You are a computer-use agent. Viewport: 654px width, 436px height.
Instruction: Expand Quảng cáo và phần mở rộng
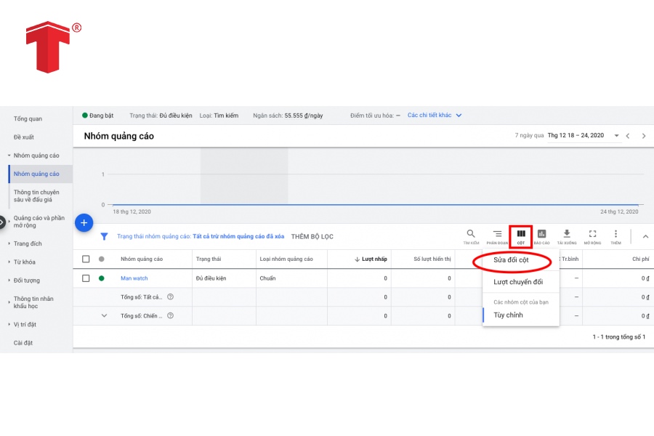[9, 222]
